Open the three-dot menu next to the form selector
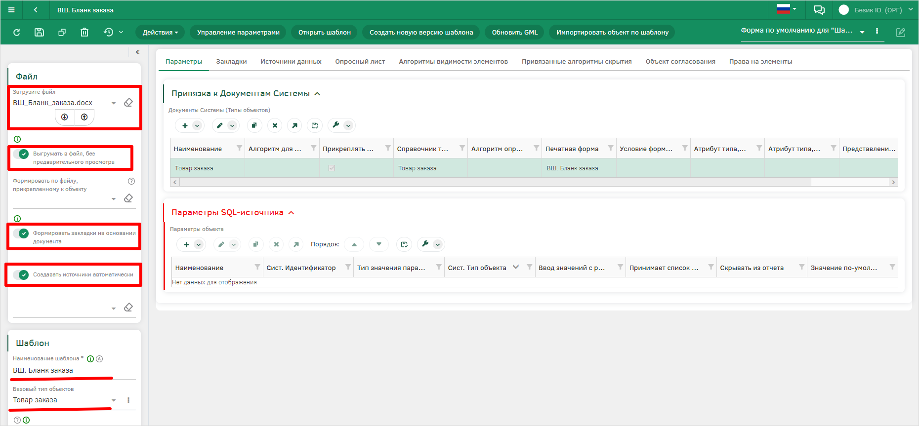The width and height of the screenshot is (919, 426). pyautogui.click(x=877, y=31)
